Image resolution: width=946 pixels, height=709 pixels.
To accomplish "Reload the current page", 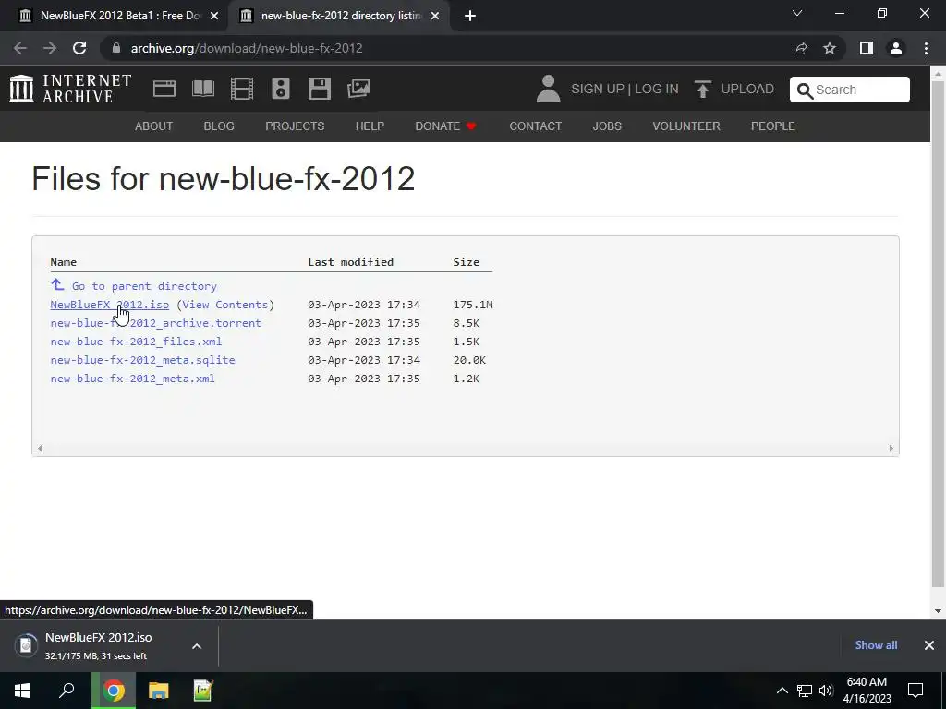I will point(79,48).
